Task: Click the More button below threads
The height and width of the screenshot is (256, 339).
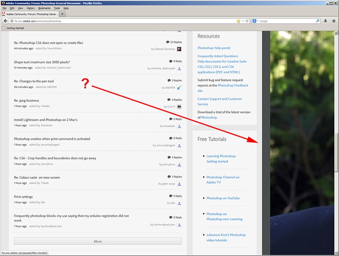Action: [98, 241]
